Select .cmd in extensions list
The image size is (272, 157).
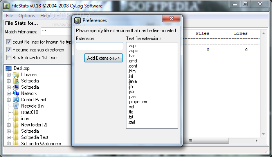coord(132,61)
